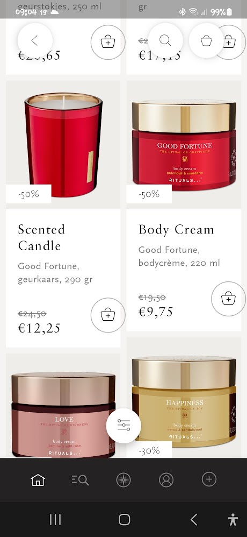
Task: Tap the Android home button
Action: (x=125, y=520)
